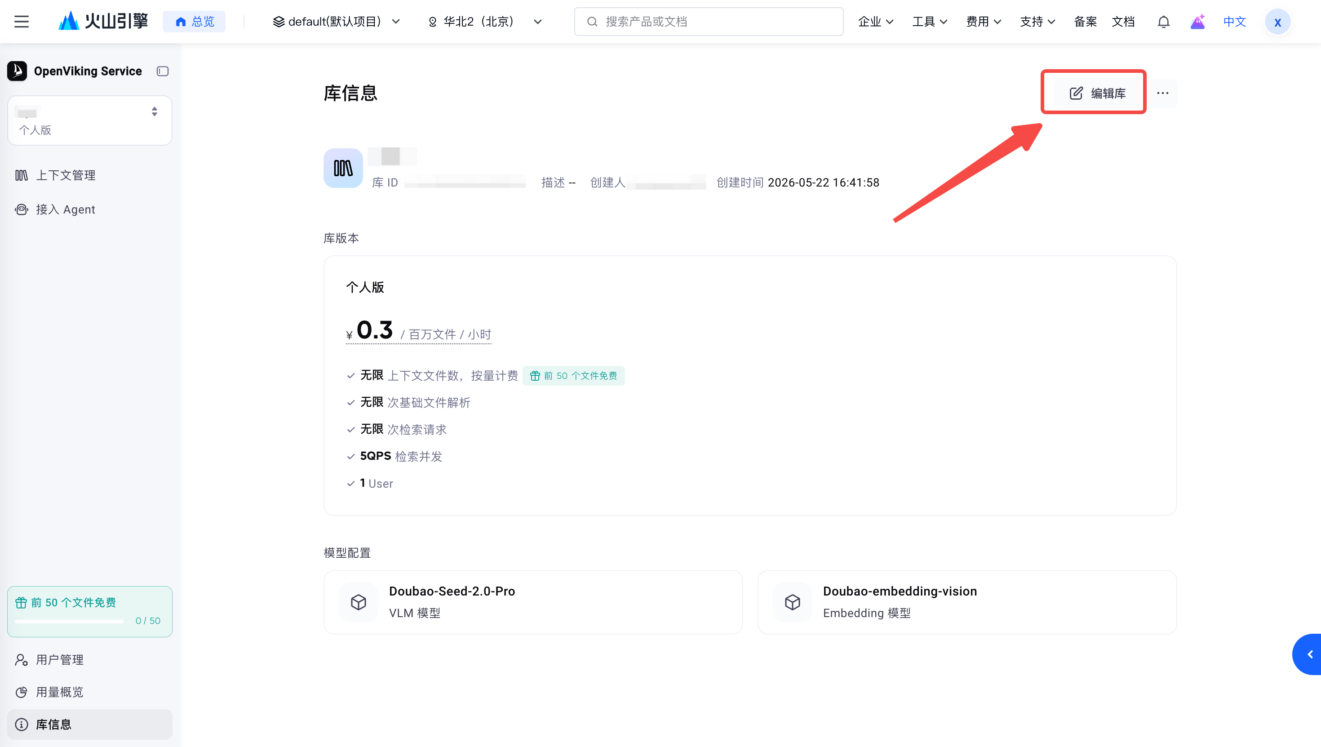Click the 用量概览 pie chart icon
1321x747 pixels.
(x=22, y=692)
